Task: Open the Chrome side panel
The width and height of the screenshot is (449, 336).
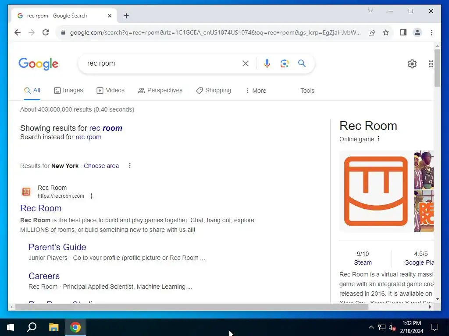Action: [x=403, y=32]
